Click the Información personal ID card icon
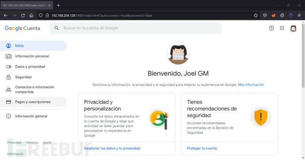The image size is (305, 160). tap(8, 56)
